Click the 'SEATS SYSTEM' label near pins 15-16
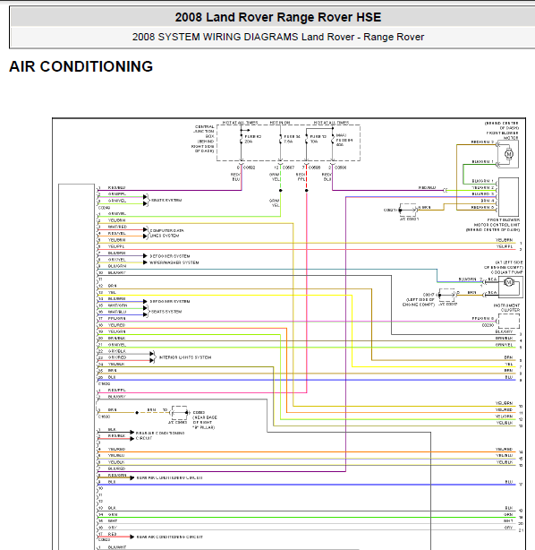 point(166,312)
